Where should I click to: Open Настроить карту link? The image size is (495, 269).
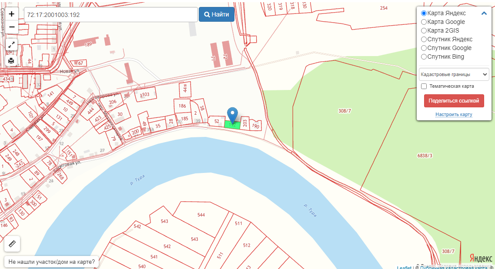coord(454,114)
